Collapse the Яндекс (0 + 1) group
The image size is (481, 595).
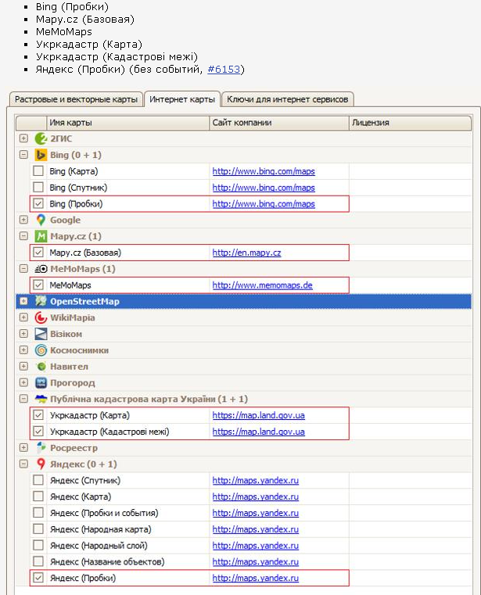[23, 464]
